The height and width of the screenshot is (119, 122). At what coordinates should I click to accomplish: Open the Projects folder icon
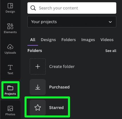10,88
